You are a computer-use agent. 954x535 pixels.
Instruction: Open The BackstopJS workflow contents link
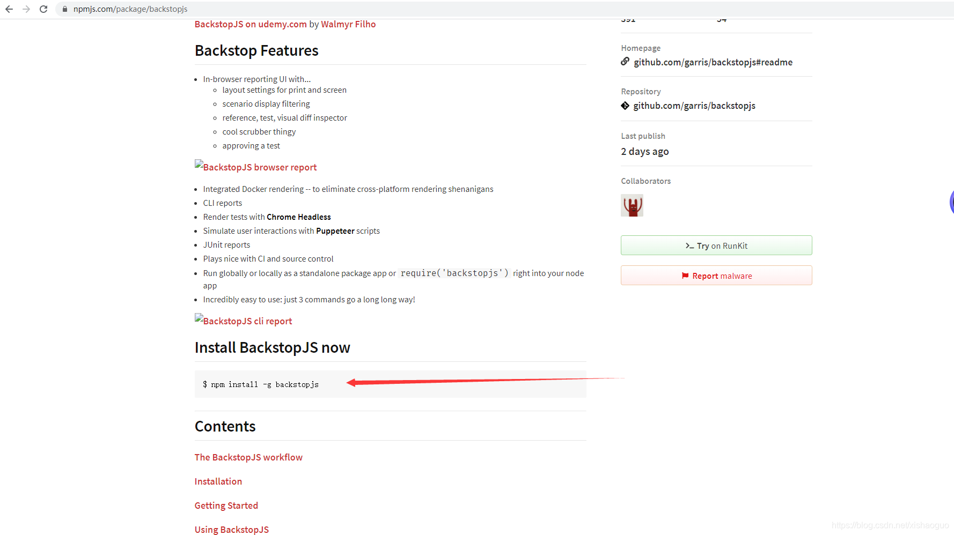coord(248,457)
